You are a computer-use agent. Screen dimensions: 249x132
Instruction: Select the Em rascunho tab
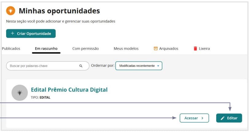tap(46, 48)
